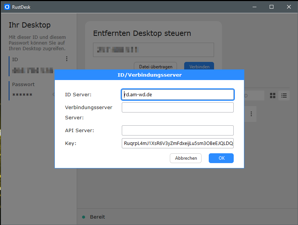
Task: Click the ID Server input field
Action: tap(177, 94)
